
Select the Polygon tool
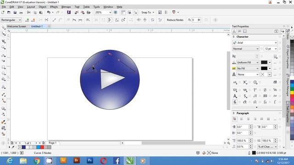click(3, 79)
